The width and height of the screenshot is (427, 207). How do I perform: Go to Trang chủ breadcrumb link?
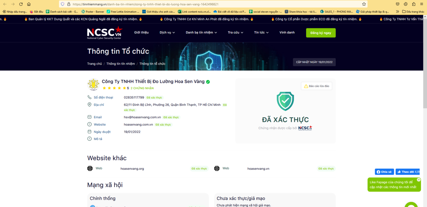[94, 64]
